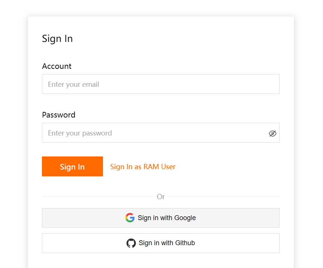Screen dimensions: 323x268
Task: Click divider line left of Or
Action: 97,197
